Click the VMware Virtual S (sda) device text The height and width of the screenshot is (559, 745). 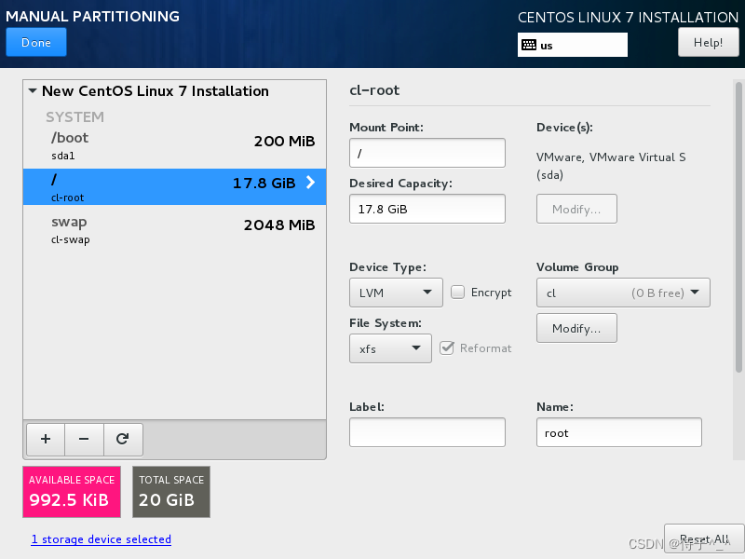coord(611,166)
